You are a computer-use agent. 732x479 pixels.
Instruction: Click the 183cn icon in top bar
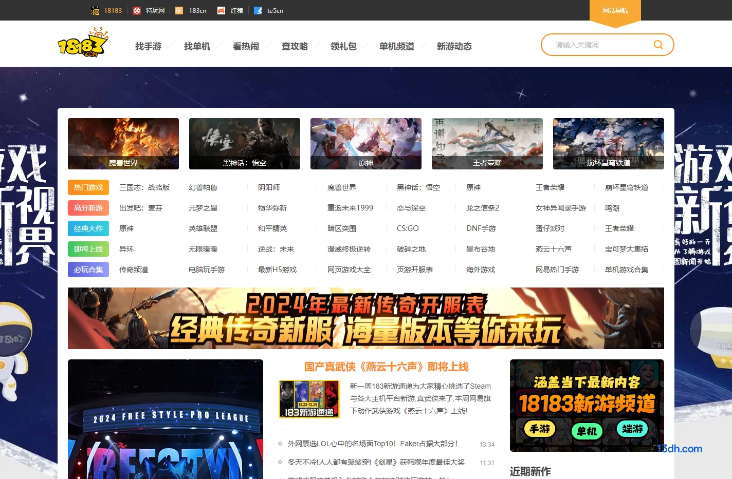click(x=179, y=10)
